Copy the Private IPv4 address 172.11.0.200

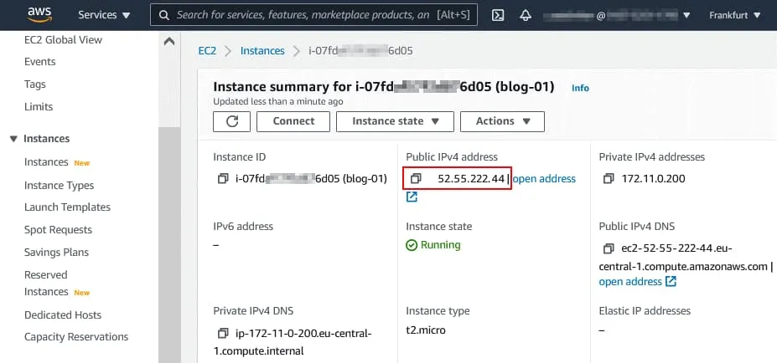click(609, 179)
